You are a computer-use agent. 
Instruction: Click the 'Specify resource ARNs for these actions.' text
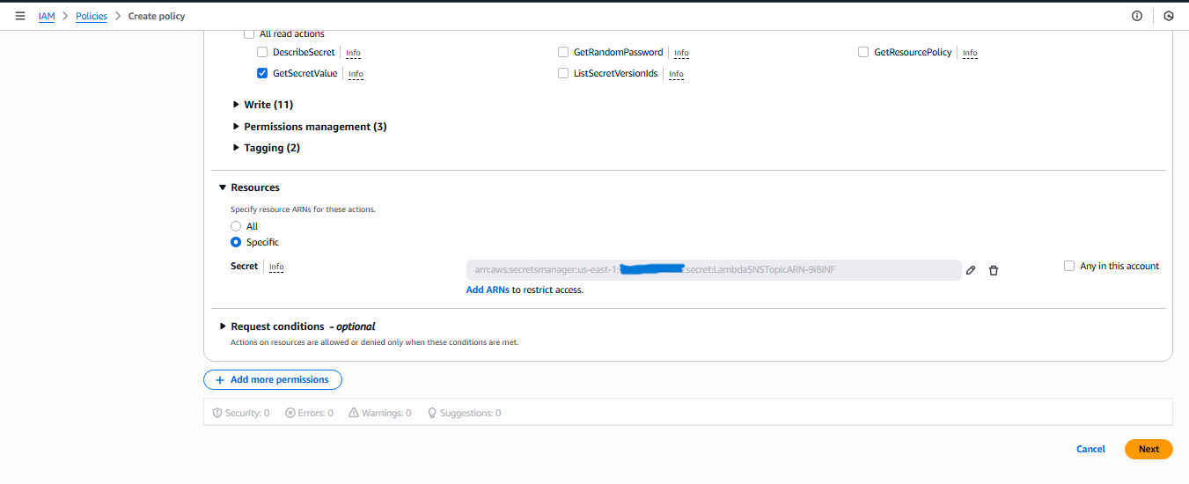coord(303,209)
